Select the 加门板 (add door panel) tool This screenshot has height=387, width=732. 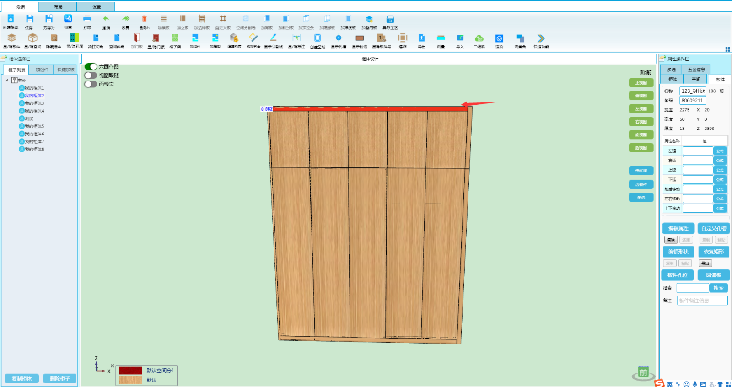coord(137,38)
